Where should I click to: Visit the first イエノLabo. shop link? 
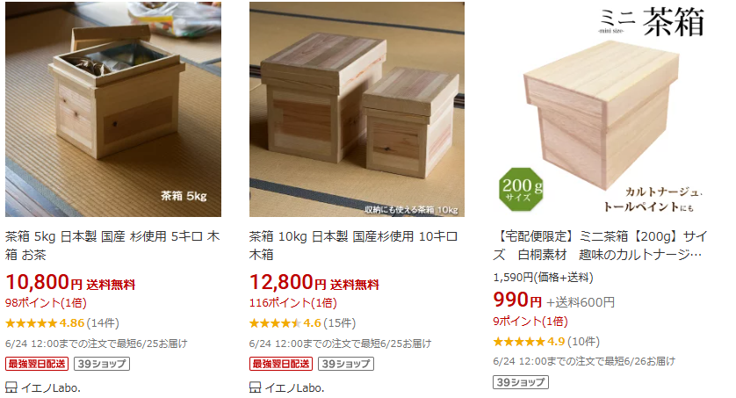click(x=51, y=387)
